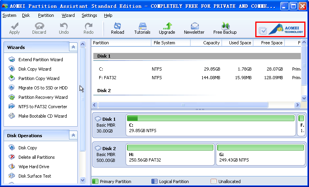Screen dimensions: 309x187
Task: Click the Logical Partition legend swatch
Action: click(154, 181)
